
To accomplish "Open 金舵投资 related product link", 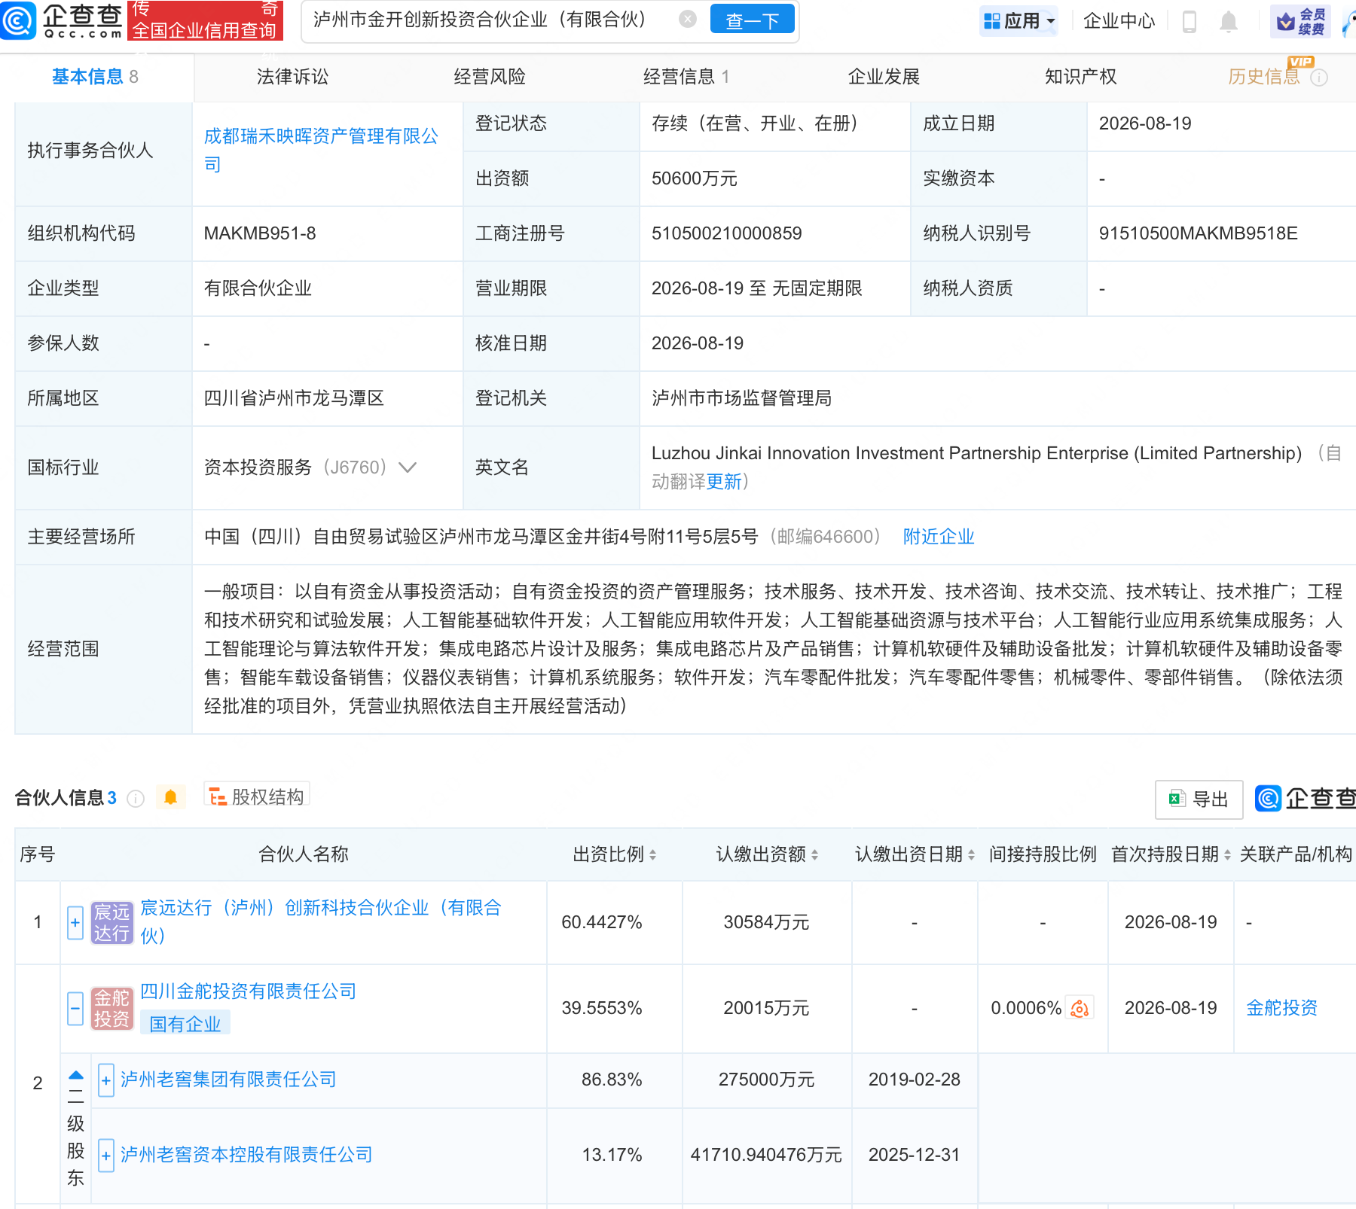I will pos(1281,1008).
